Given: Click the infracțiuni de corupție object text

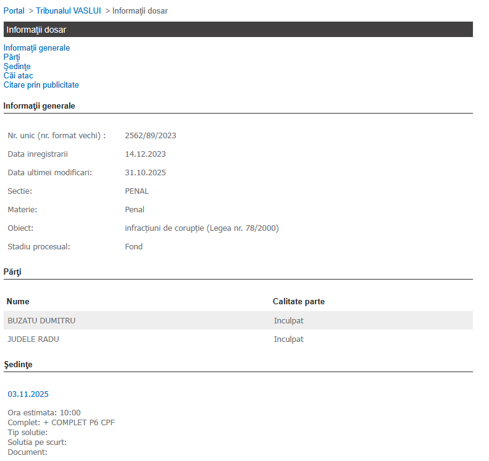Looking at the screenshot, I should [x=201, y=228].
